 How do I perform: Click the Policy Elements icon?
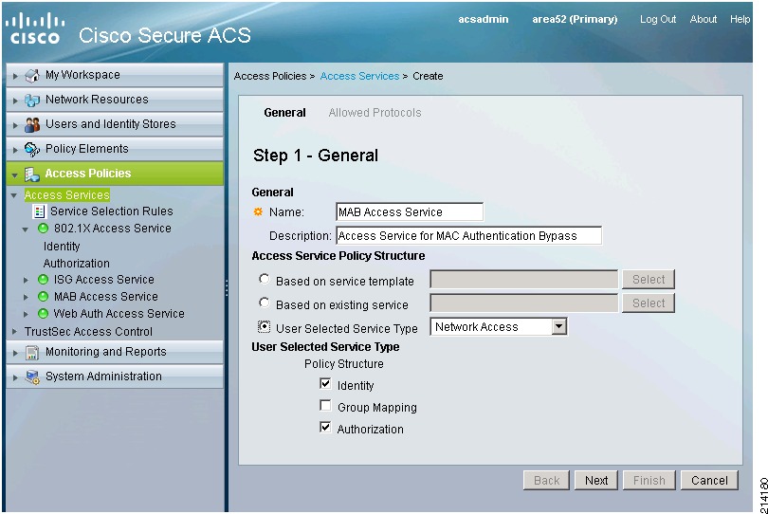point(32,149)
